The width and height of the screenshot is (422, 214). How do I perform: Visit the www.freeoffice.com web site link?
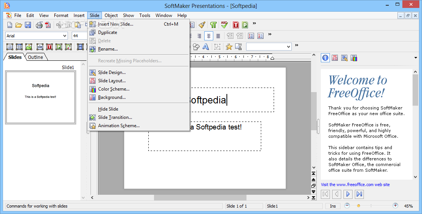(x=355, y=185)
